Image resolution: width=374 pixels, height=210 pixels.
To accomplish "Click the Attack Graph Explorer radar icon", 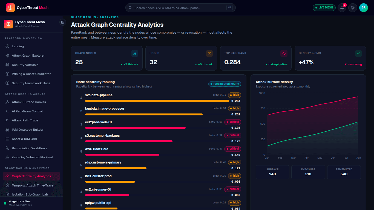I will 7,56.
